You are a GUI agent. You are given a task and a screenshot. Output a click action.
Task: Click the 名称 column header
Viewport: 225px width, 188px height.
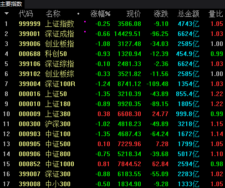pos(53,14)
